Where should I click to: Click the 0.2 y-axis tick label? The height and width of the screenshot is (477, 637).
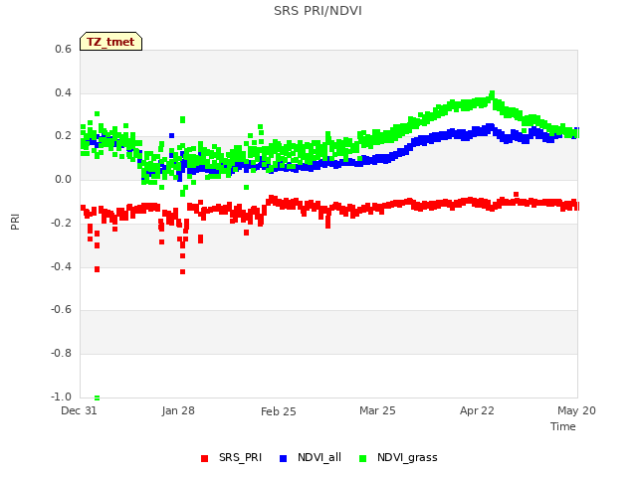tap(63, 136)
